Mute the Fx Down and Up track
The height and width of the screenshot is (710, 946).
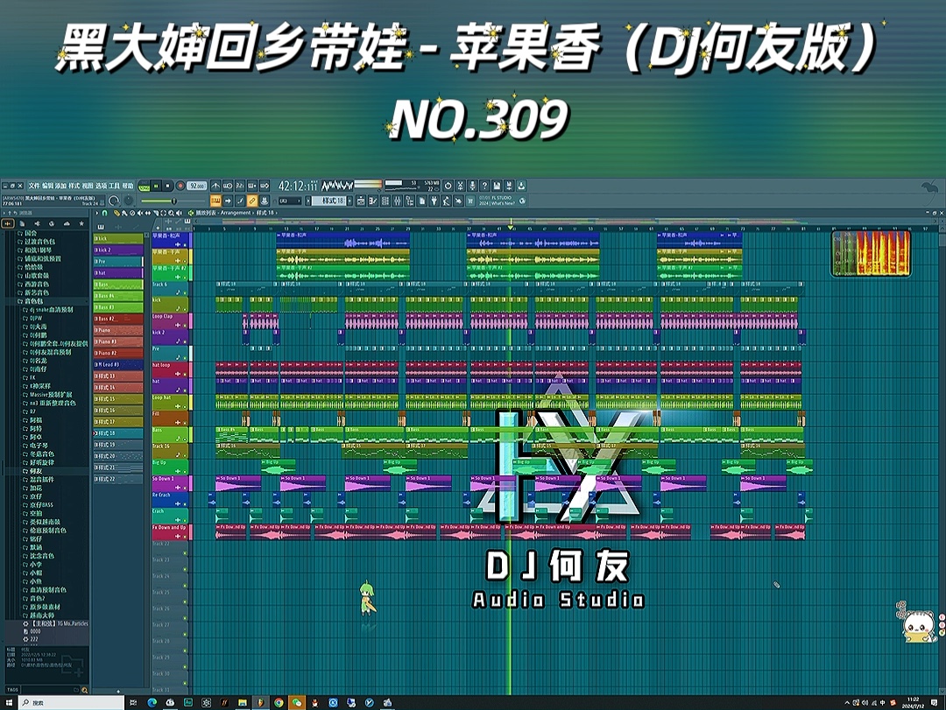pyautogui.click(x=185, y=537)
